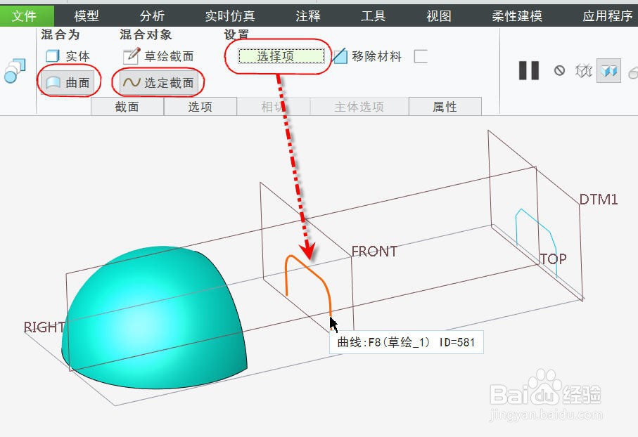
Task: Click the TOP datum plane label
Action: (x=554, y=259)
